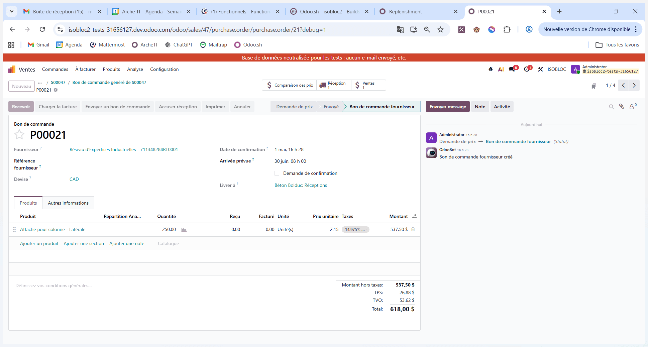Open the ISOBLOC company switcher

point(557,69)
